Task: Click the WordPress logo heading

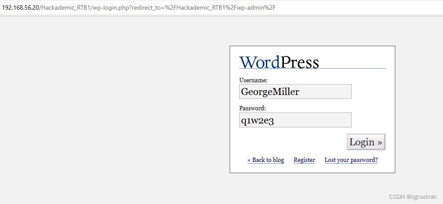Action: click(x=279, y=62)
